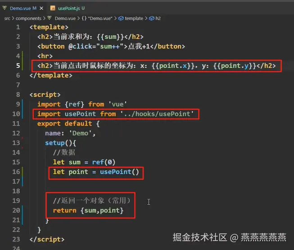The width and height of the screenshot is (294, 250).
Task: Select h2 in the breadcrumb
Action: pyautogui.click(x=158, y=18)
